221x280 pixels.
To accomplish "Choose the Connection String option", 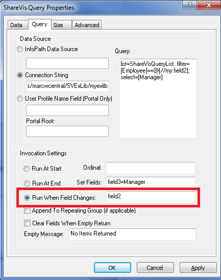I will (20, 75).
